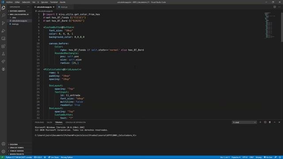Close the terminal panel
The height and width of the screenshot is (159, 283).
click(x=279, y=122)
